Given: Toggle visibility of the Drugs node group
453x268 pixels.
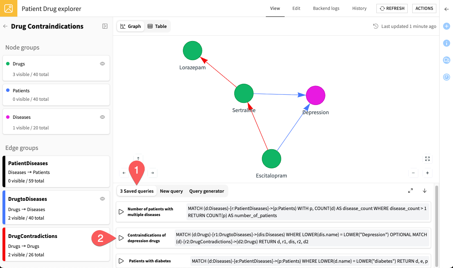Looking at the screenshot, I should tap(102, 64).
